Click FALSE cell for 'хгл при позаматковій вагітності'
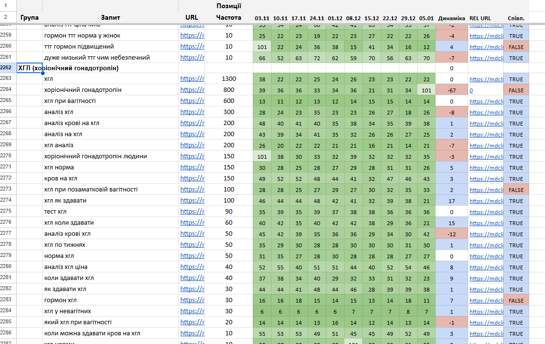 click(x=516, y=190)
